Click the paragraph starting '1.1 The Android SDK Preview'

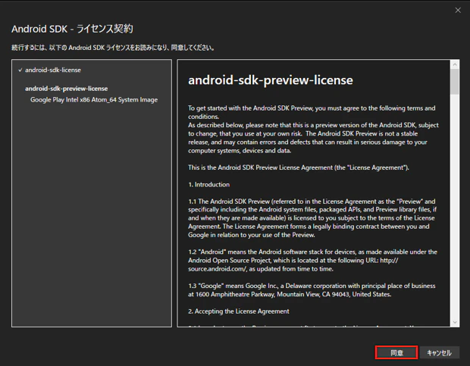point(312,218)
